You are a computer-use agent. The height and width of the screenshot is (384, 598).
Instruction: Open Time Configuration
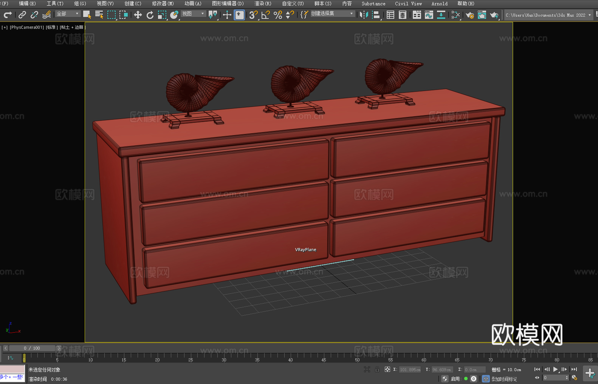click(575, 378)
